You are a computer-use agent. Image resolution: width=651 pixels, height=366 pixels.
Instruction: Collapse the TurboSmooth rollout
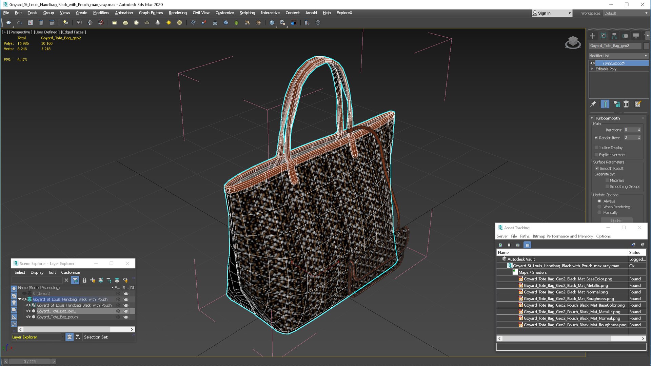pyautogui.click(x=592, y=118)
